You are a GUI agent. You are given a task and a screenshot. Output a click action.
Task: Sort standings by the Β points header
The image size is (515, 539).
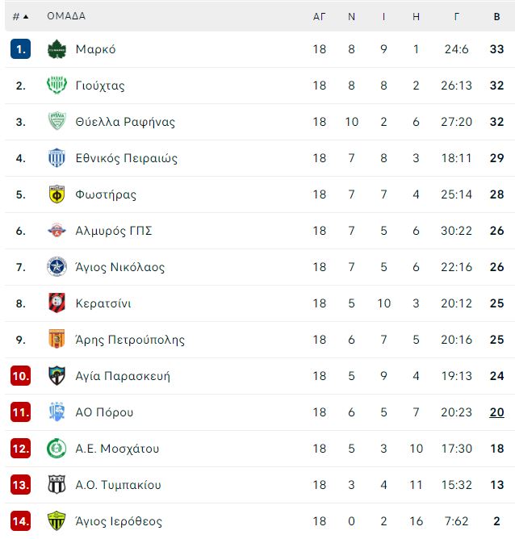pyautogui.click(x=496, y=16)
